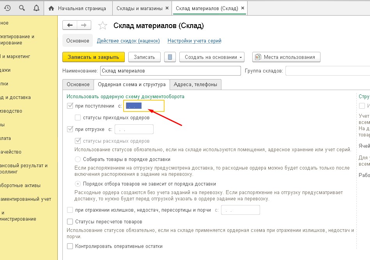This screenshot has height=260, width=370.
Task: Enable статусы приходных ордеров checkbox
Action: coord(78,117)
